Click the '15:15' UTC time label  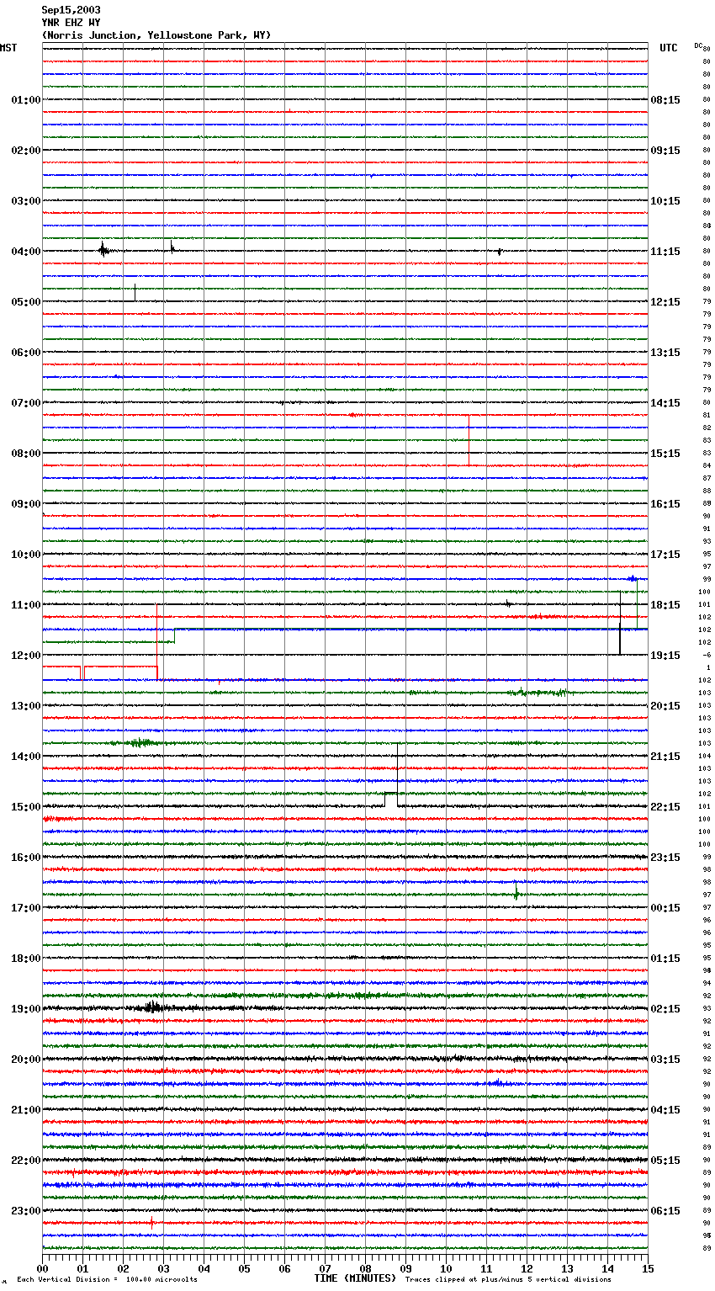point(665,454)
